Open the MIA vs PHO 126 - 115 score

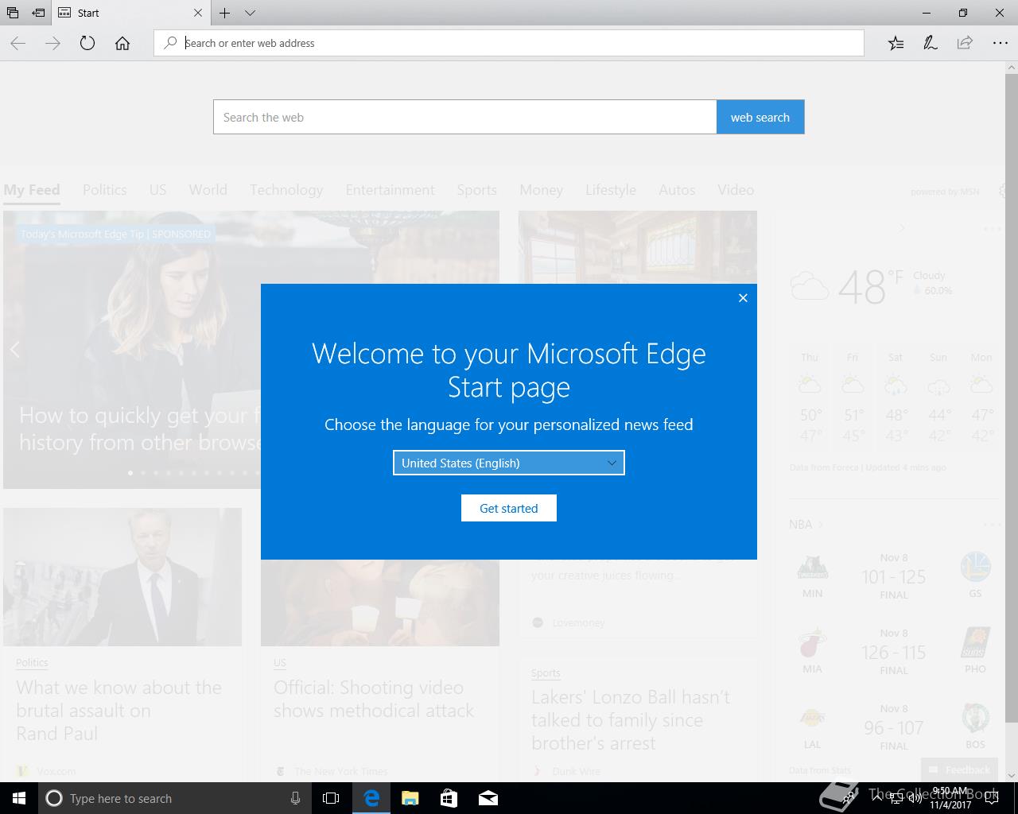tap(894, 653)
